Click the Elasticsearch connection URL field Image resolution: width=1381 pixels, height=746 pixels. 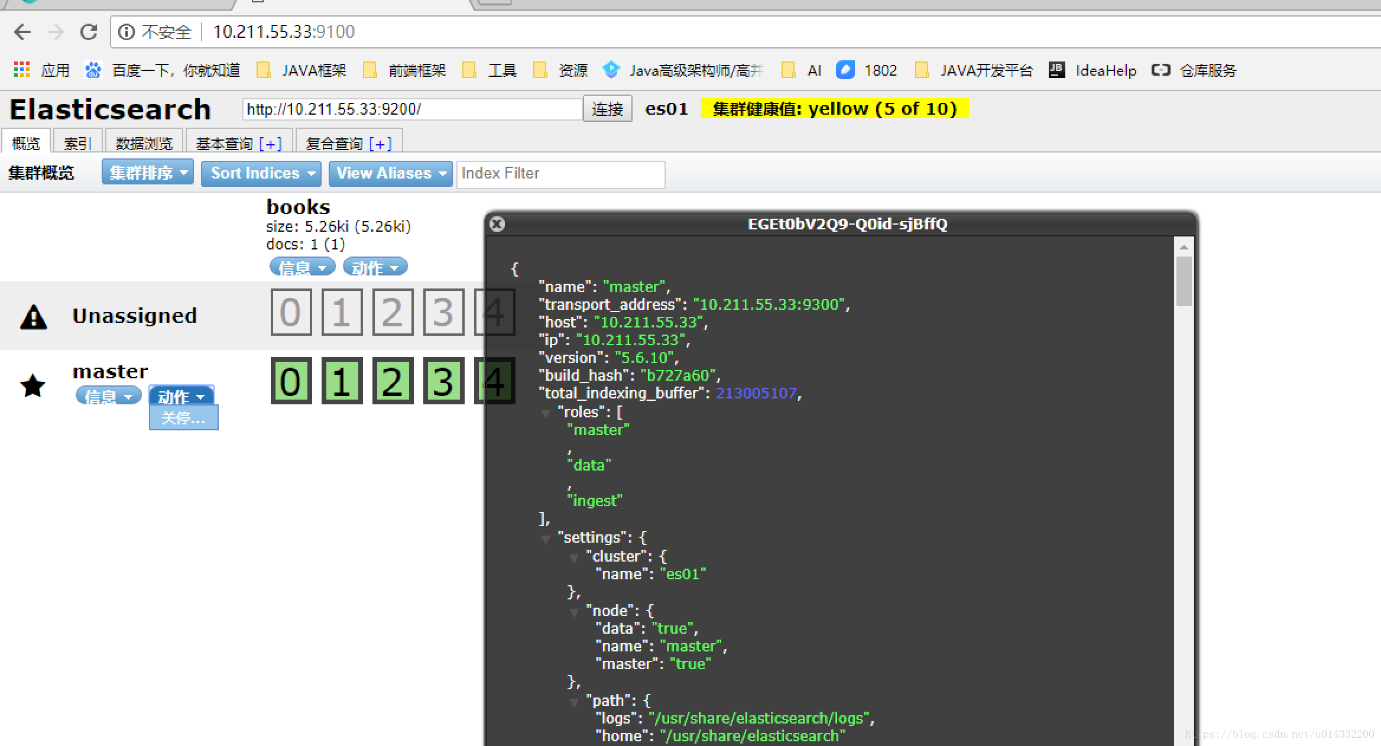tap(412, 109)
